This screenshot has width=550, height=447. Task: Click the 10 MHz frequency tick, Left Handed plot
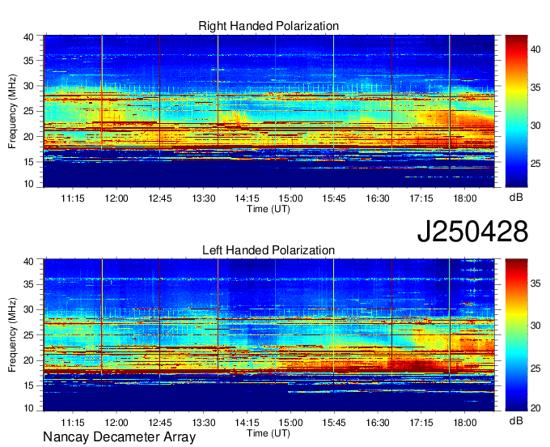pos(29,407)
